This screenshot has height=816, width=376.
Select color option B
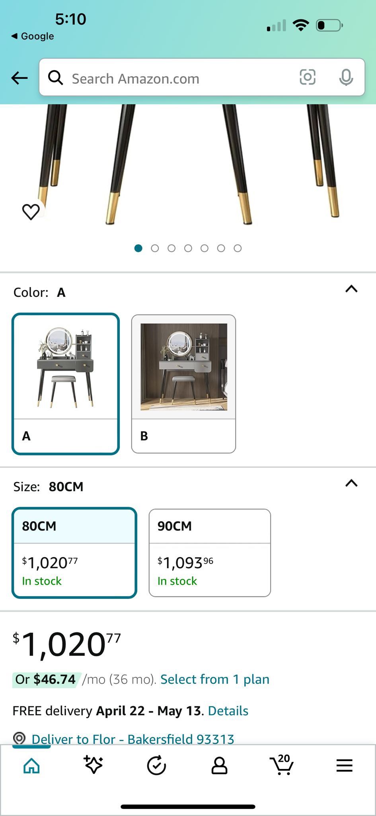183,384
